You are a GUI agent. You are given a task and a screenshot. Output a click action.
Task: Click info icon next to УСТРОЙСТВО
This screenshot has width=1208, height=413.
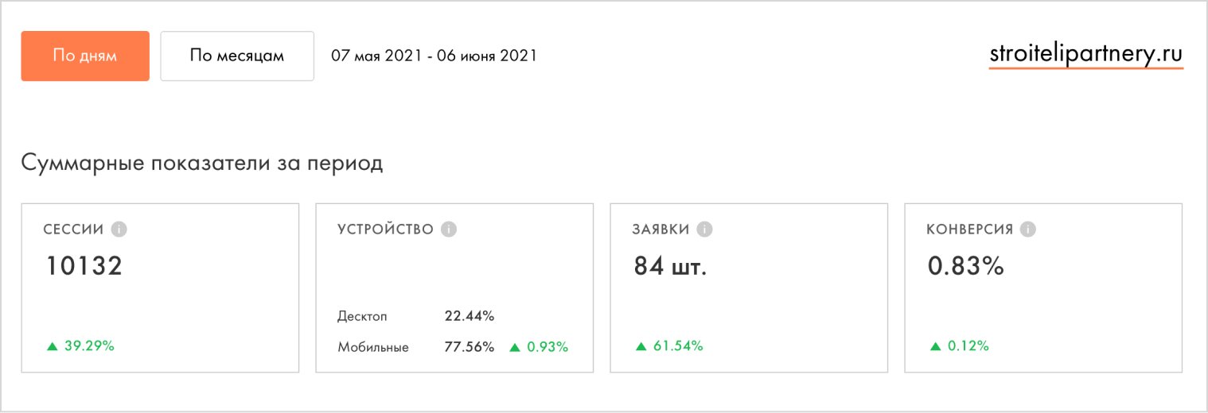click(449, 230)
